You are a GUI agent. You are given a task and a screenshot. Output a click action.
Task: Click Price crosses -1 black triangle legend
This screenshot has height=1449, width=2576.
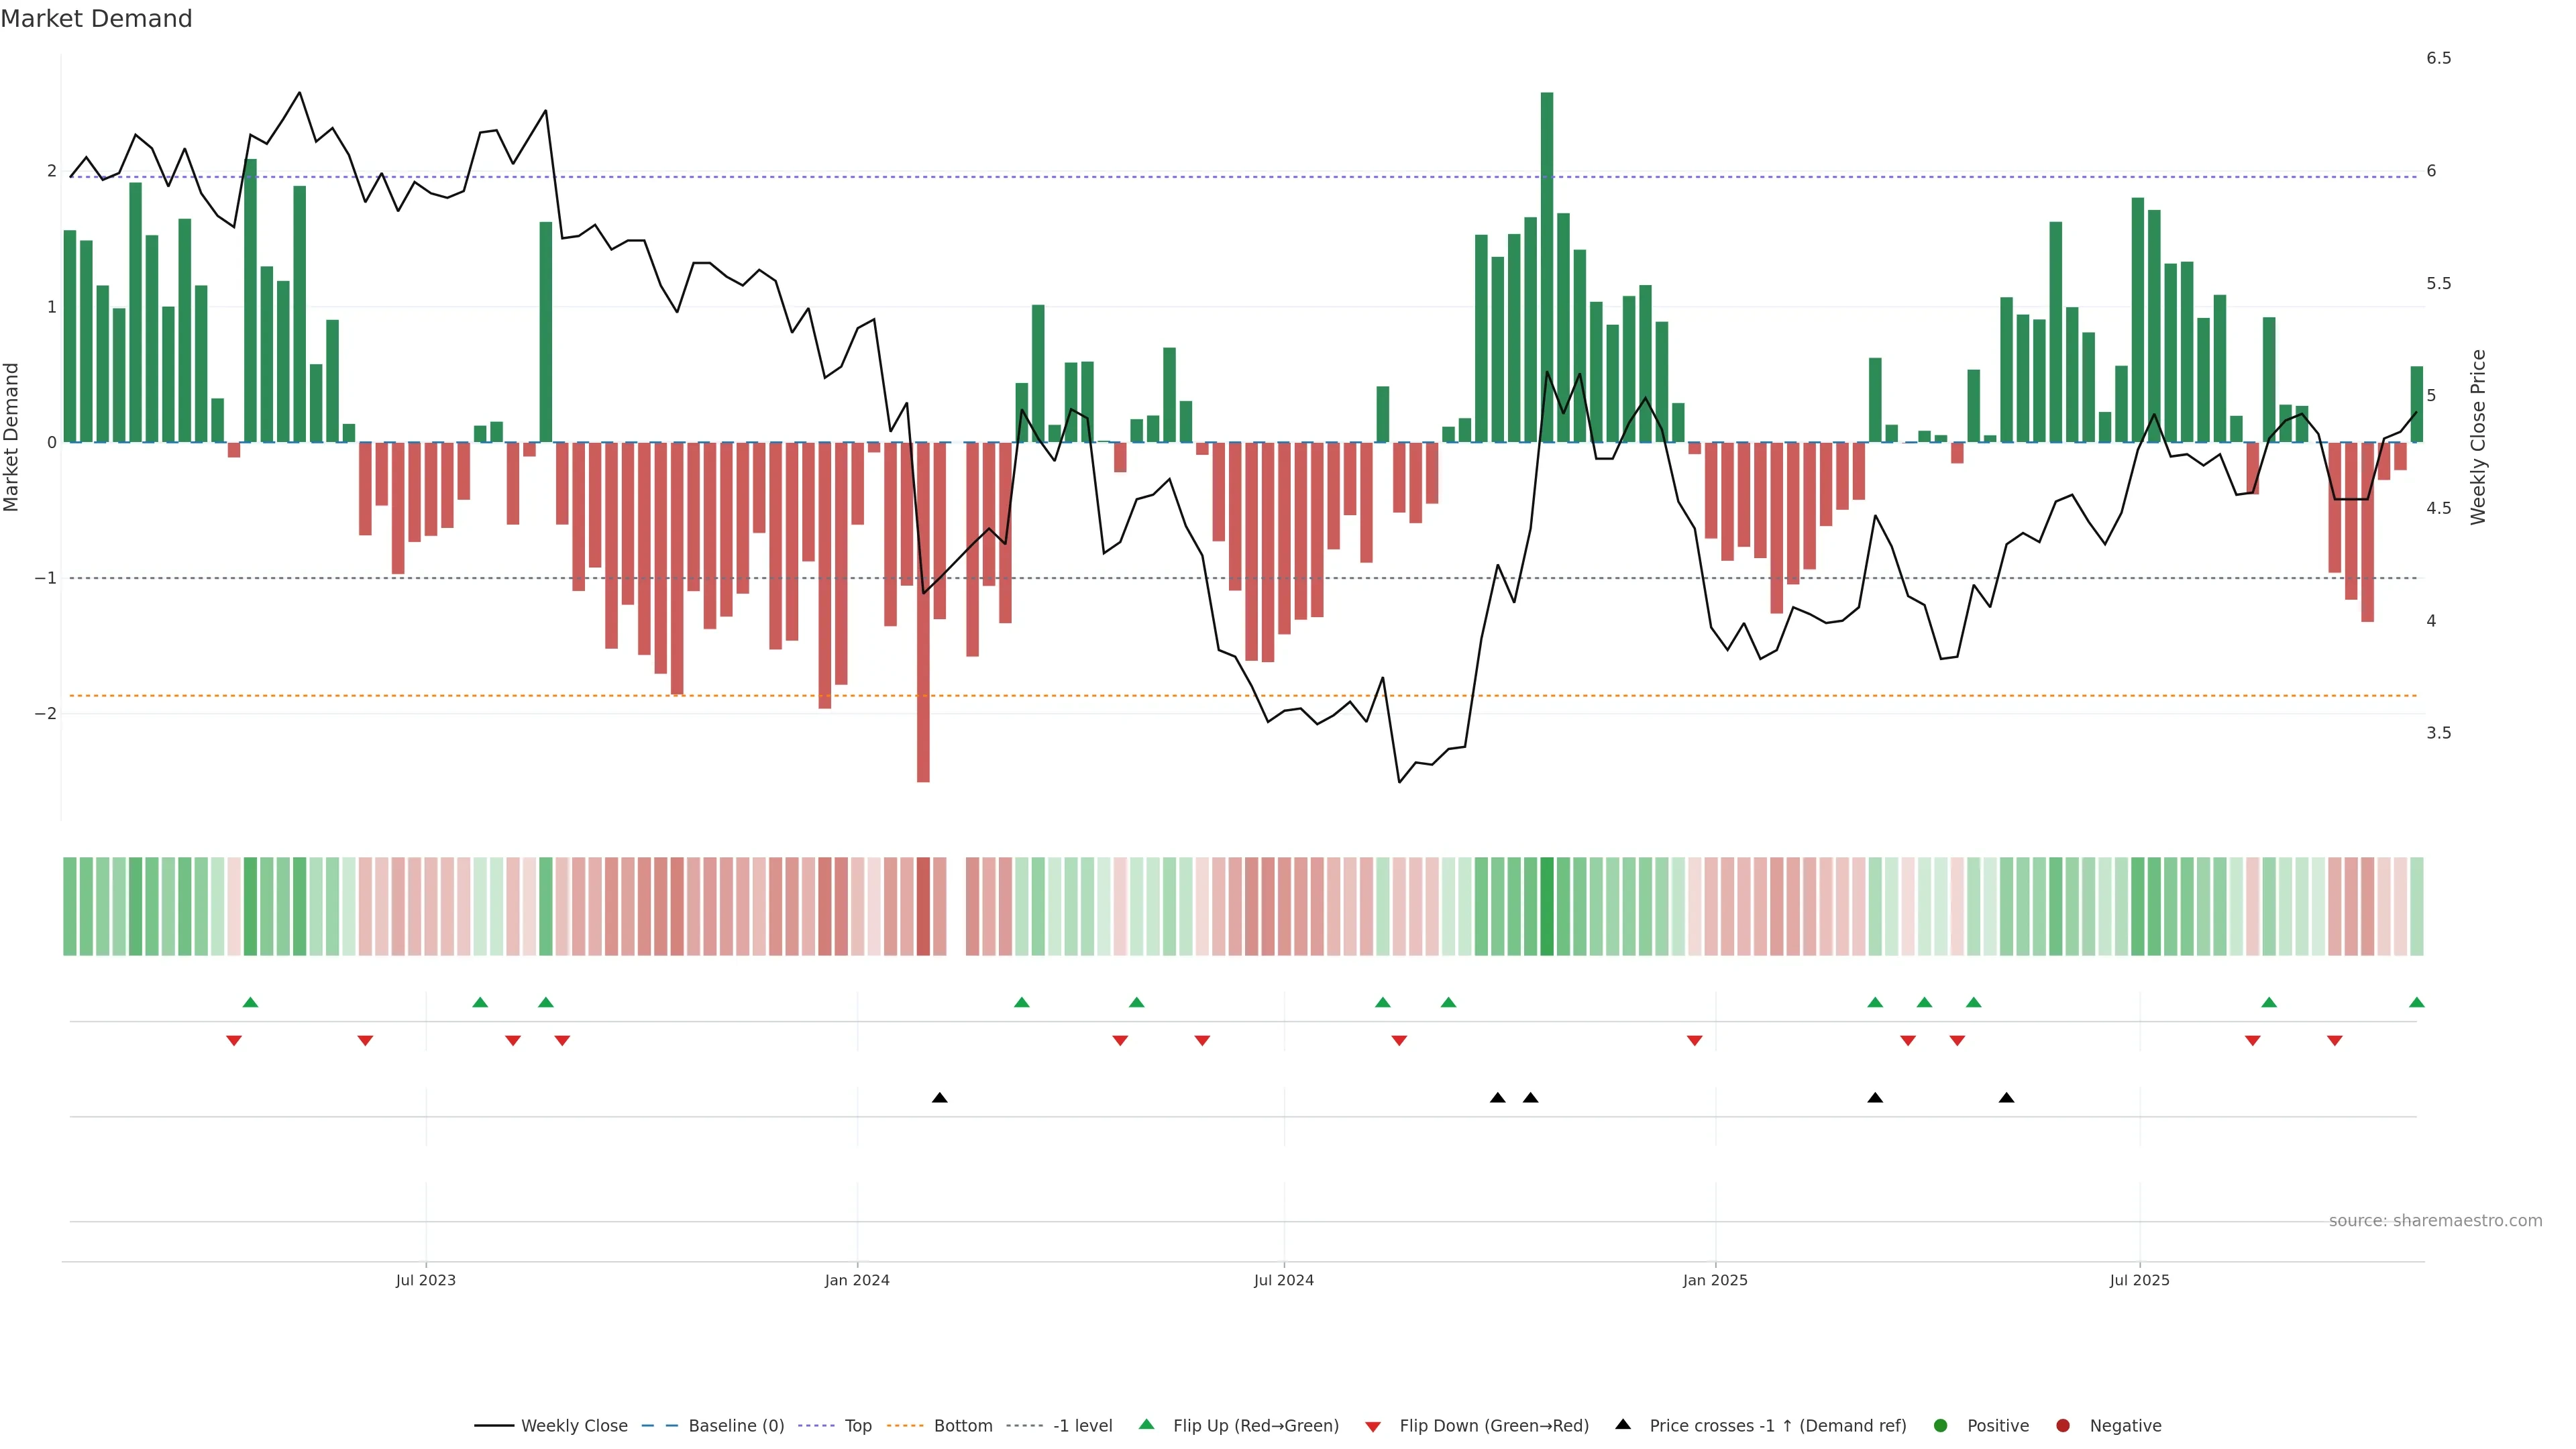1623,1425
